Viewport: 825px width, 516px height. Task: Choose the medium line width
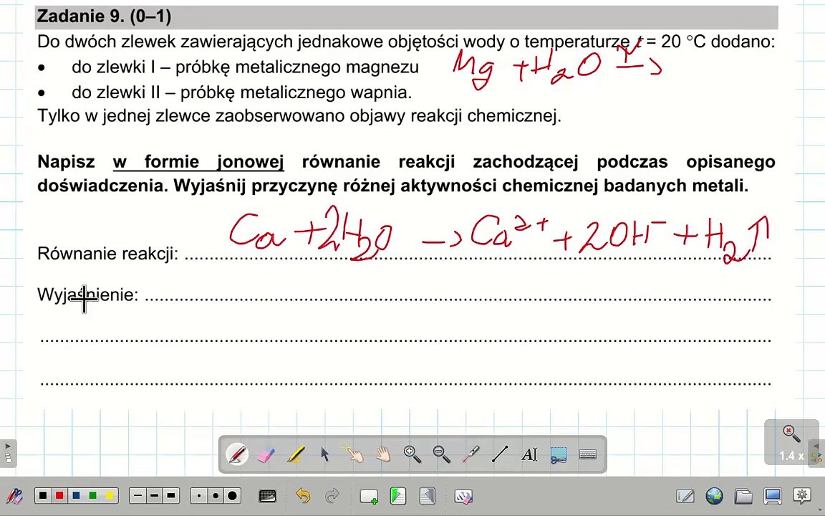point(154,495)
